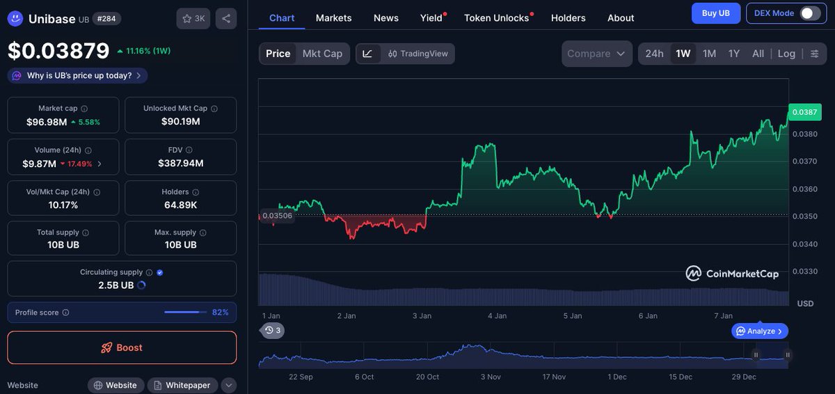Click the info icon beside Unlocked Mkt Cap
The height and width of the screenshot is (394, 835).
click(x=214, y=109)
